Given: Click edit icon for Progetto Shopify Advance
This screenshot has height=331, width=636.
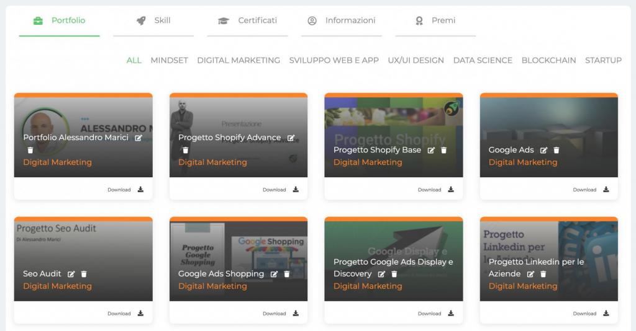Looking at the screenshot, I should pos(291,138).
